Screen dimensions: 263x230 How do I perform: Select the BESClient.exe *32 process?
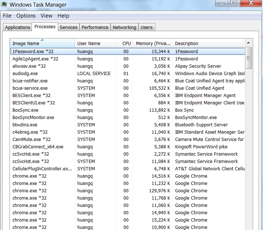click(x=127, y=96)
